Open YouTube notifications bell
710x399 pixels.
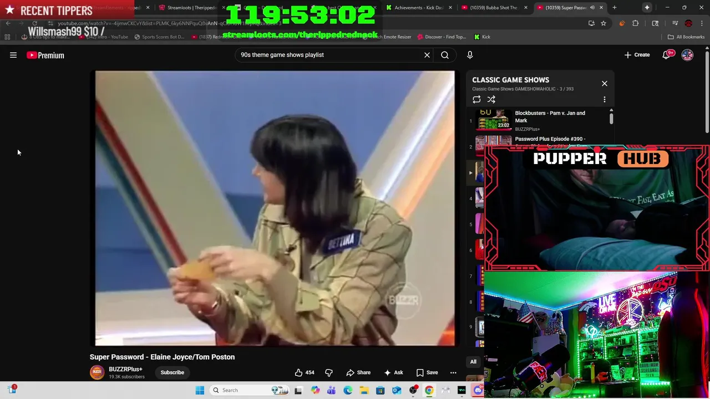[667, 55]
